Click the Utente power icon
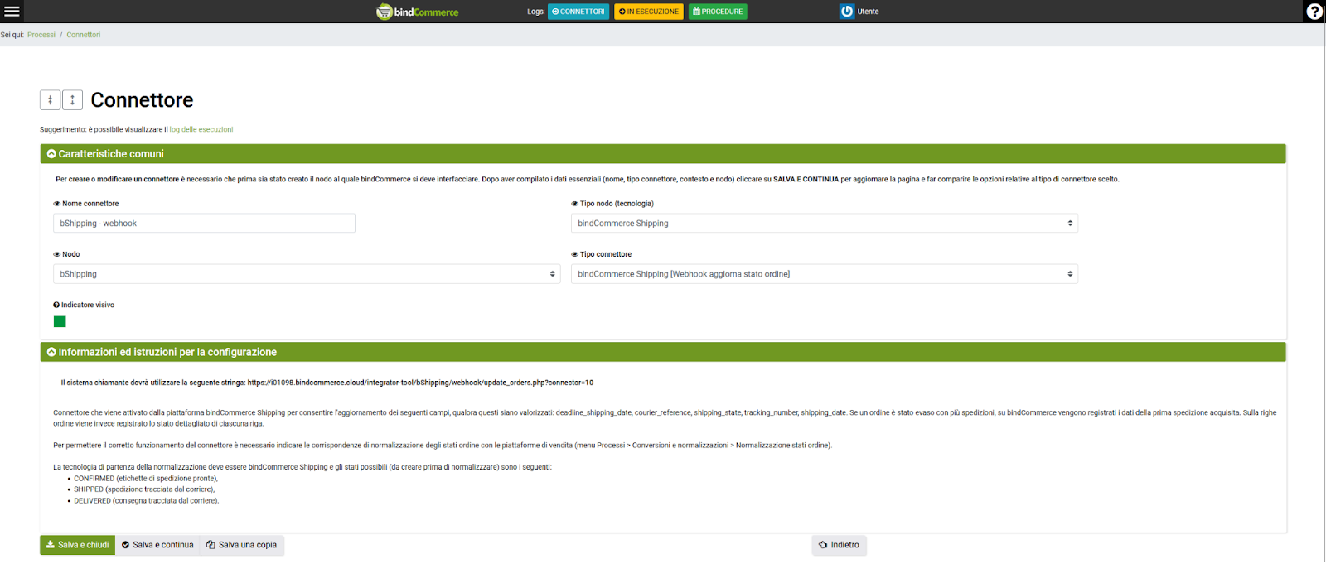The image size is (1326, 564). pyautogui.click(x=846, y=12)
